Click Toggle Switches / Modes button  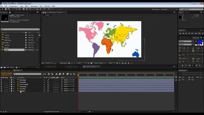[52, 111]
